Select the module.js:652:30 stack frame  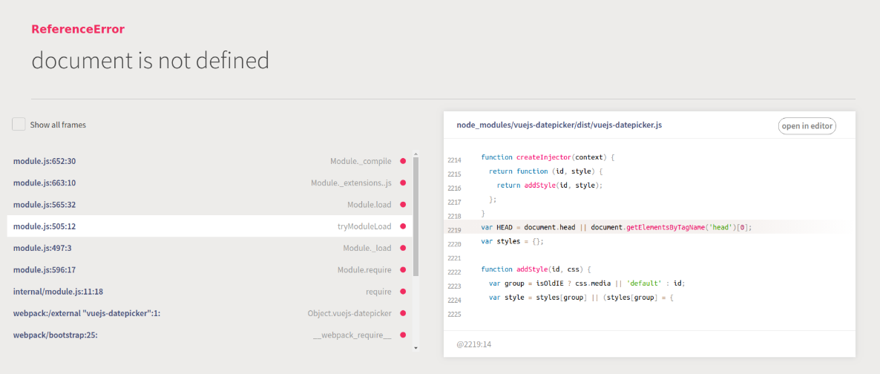tap(209, 161)
